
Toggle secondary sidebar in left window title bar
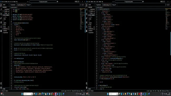point(79,2)
